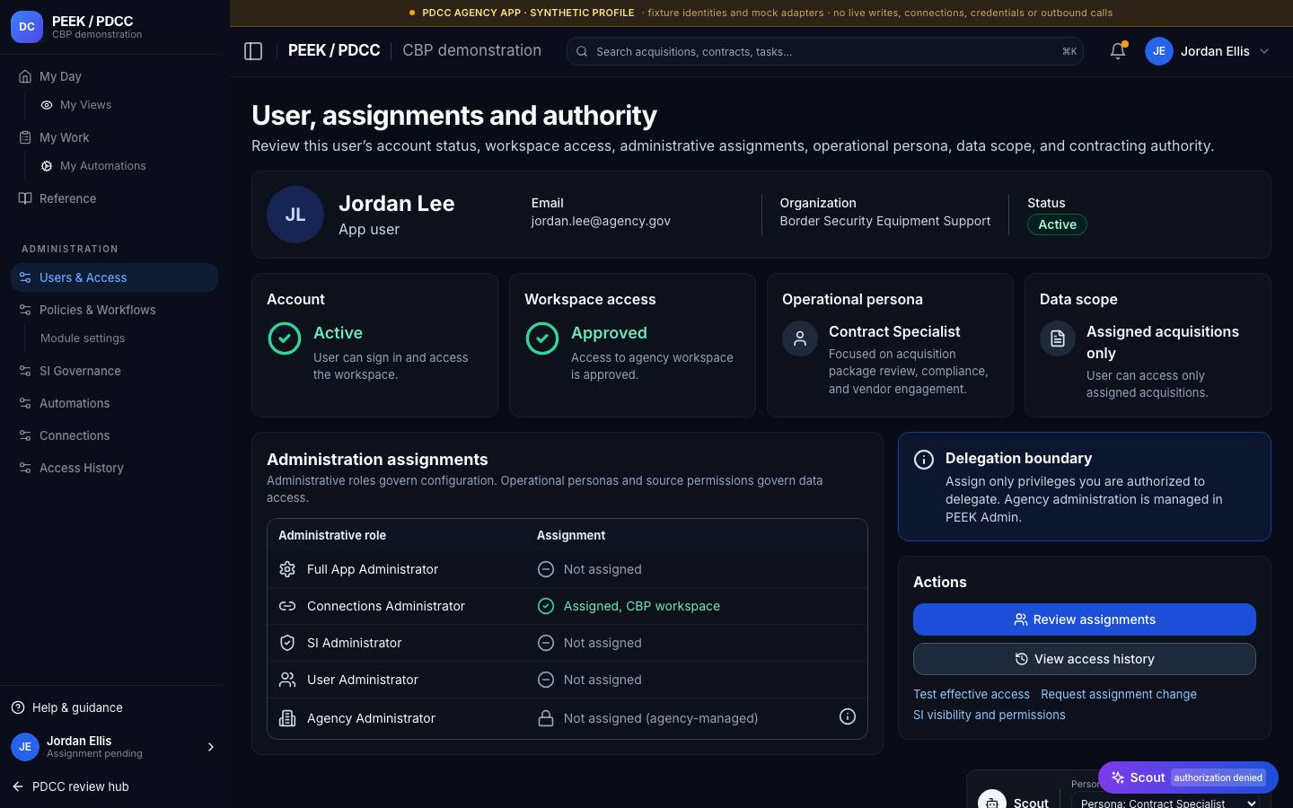Viewport: 1293px width, 808px height.
Task: Toggle the sidebar panel icon
Action: [253, 51]
